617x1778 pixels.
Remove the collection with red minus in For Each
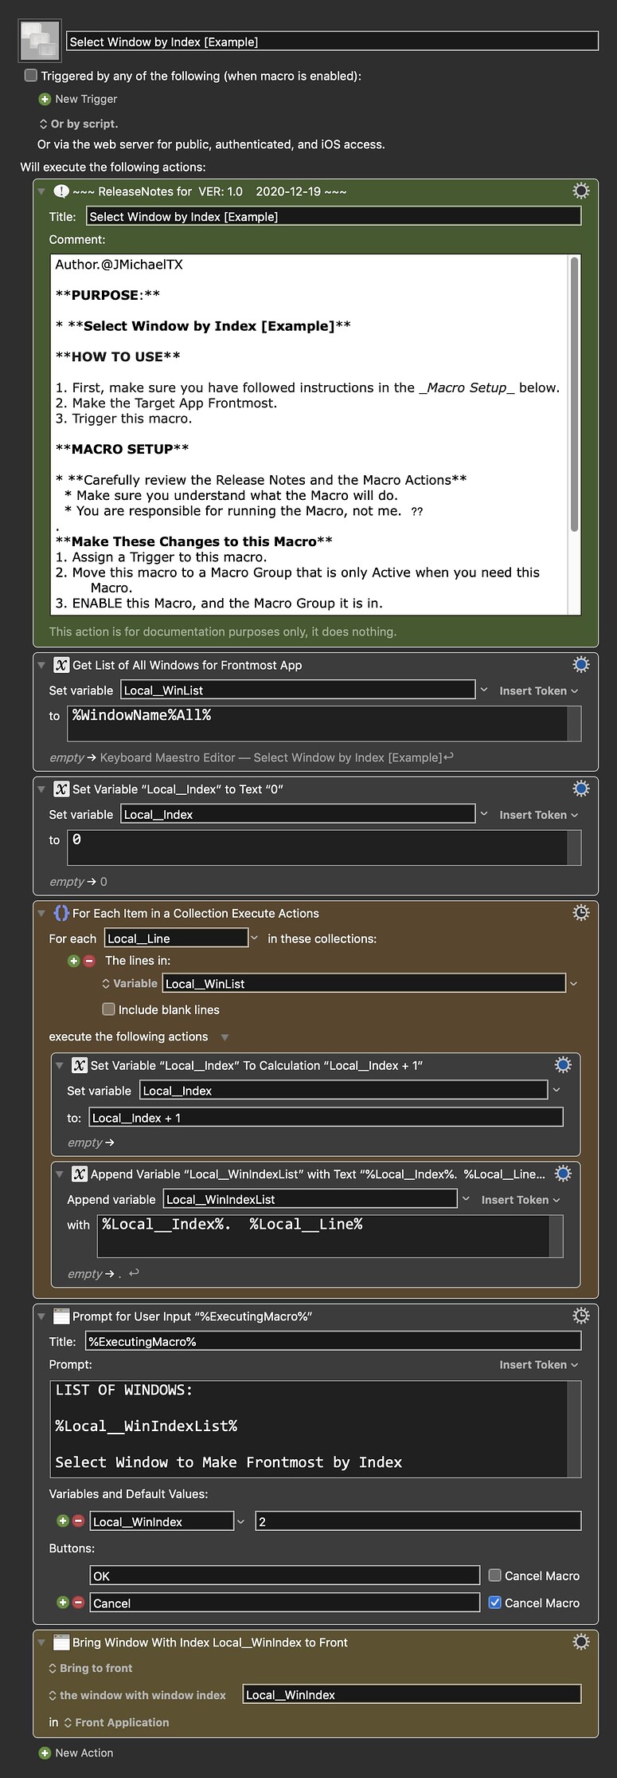point(89,961)
